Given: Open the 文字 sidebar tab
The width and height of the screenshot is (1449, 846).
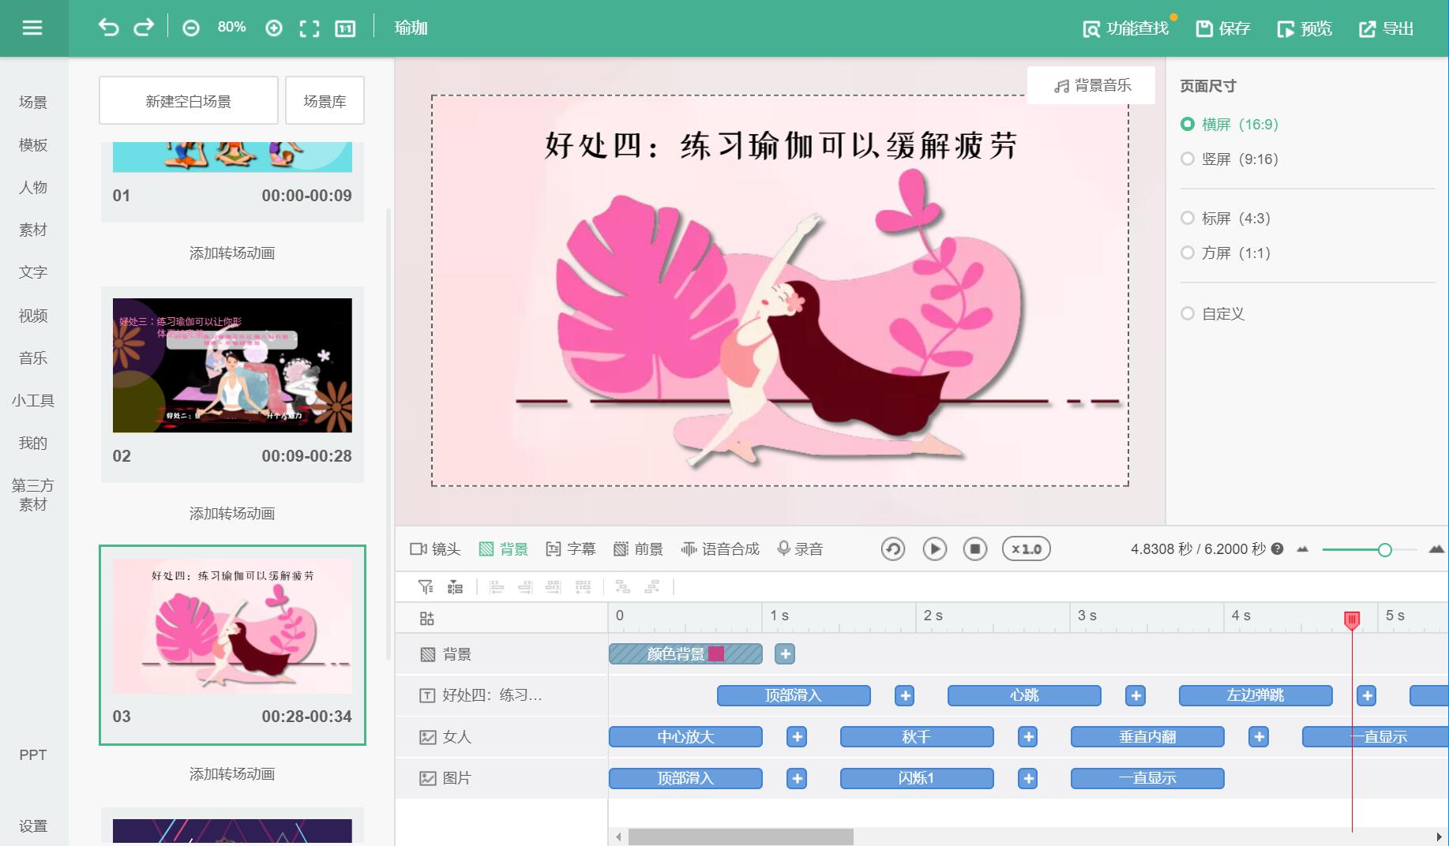Looking at the screenshot, I should click(x=33, y=272).
